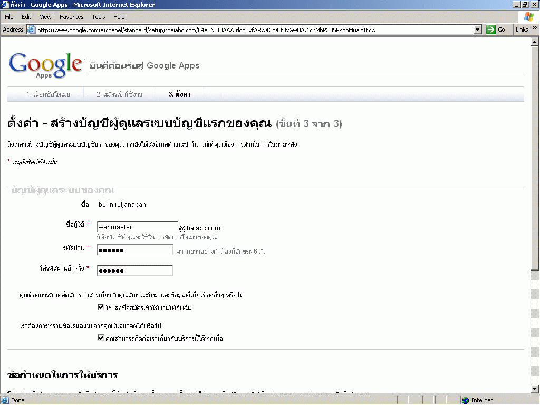The height and width of the screenshot is (405, 540).
Task: Open the File menu
Action: coord(9,17)
